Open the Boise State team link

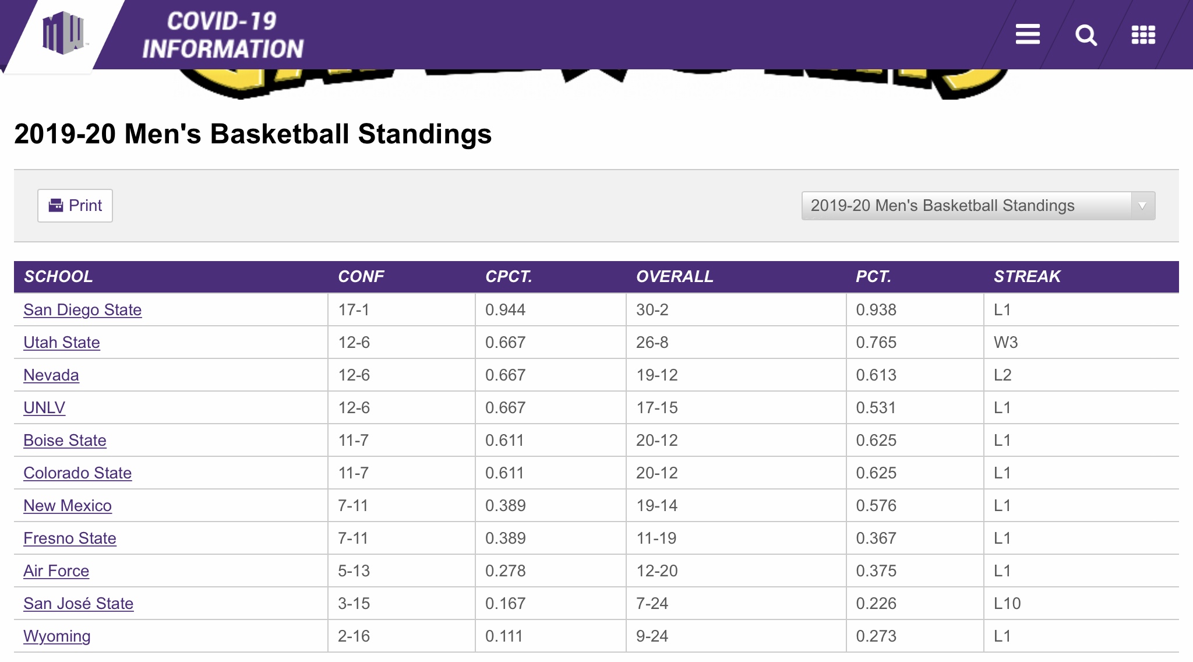click(x=65, y=441)
